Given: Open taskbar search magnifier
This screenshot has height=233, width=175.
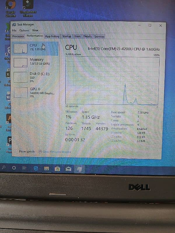Looking at the screenshot, I should click(x=3, y=167).
